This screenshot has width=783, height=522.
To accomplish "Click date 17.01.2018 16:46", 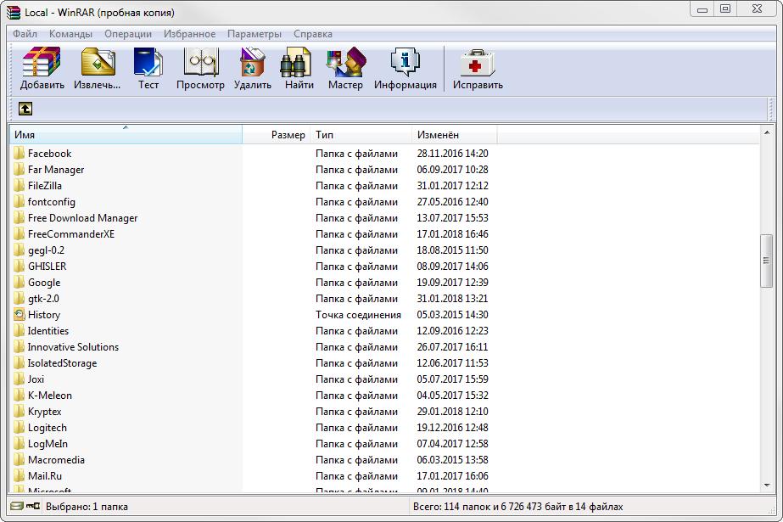I will pyautogui.click(x=452, y=233).
